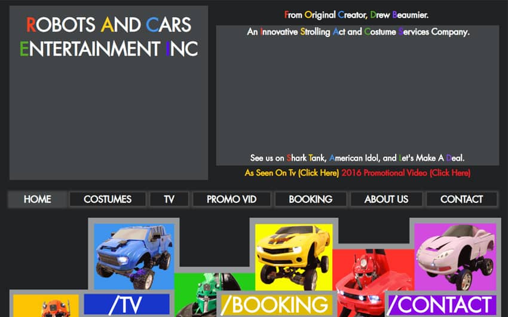Screen dimensions: 508x317
Task: Select the yellow Camaro car thumbnail
Action: 294,257
